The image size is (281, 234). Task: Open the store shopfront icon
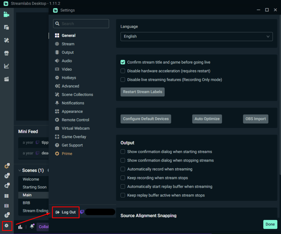pyautogui.click(x=6, y=53)
